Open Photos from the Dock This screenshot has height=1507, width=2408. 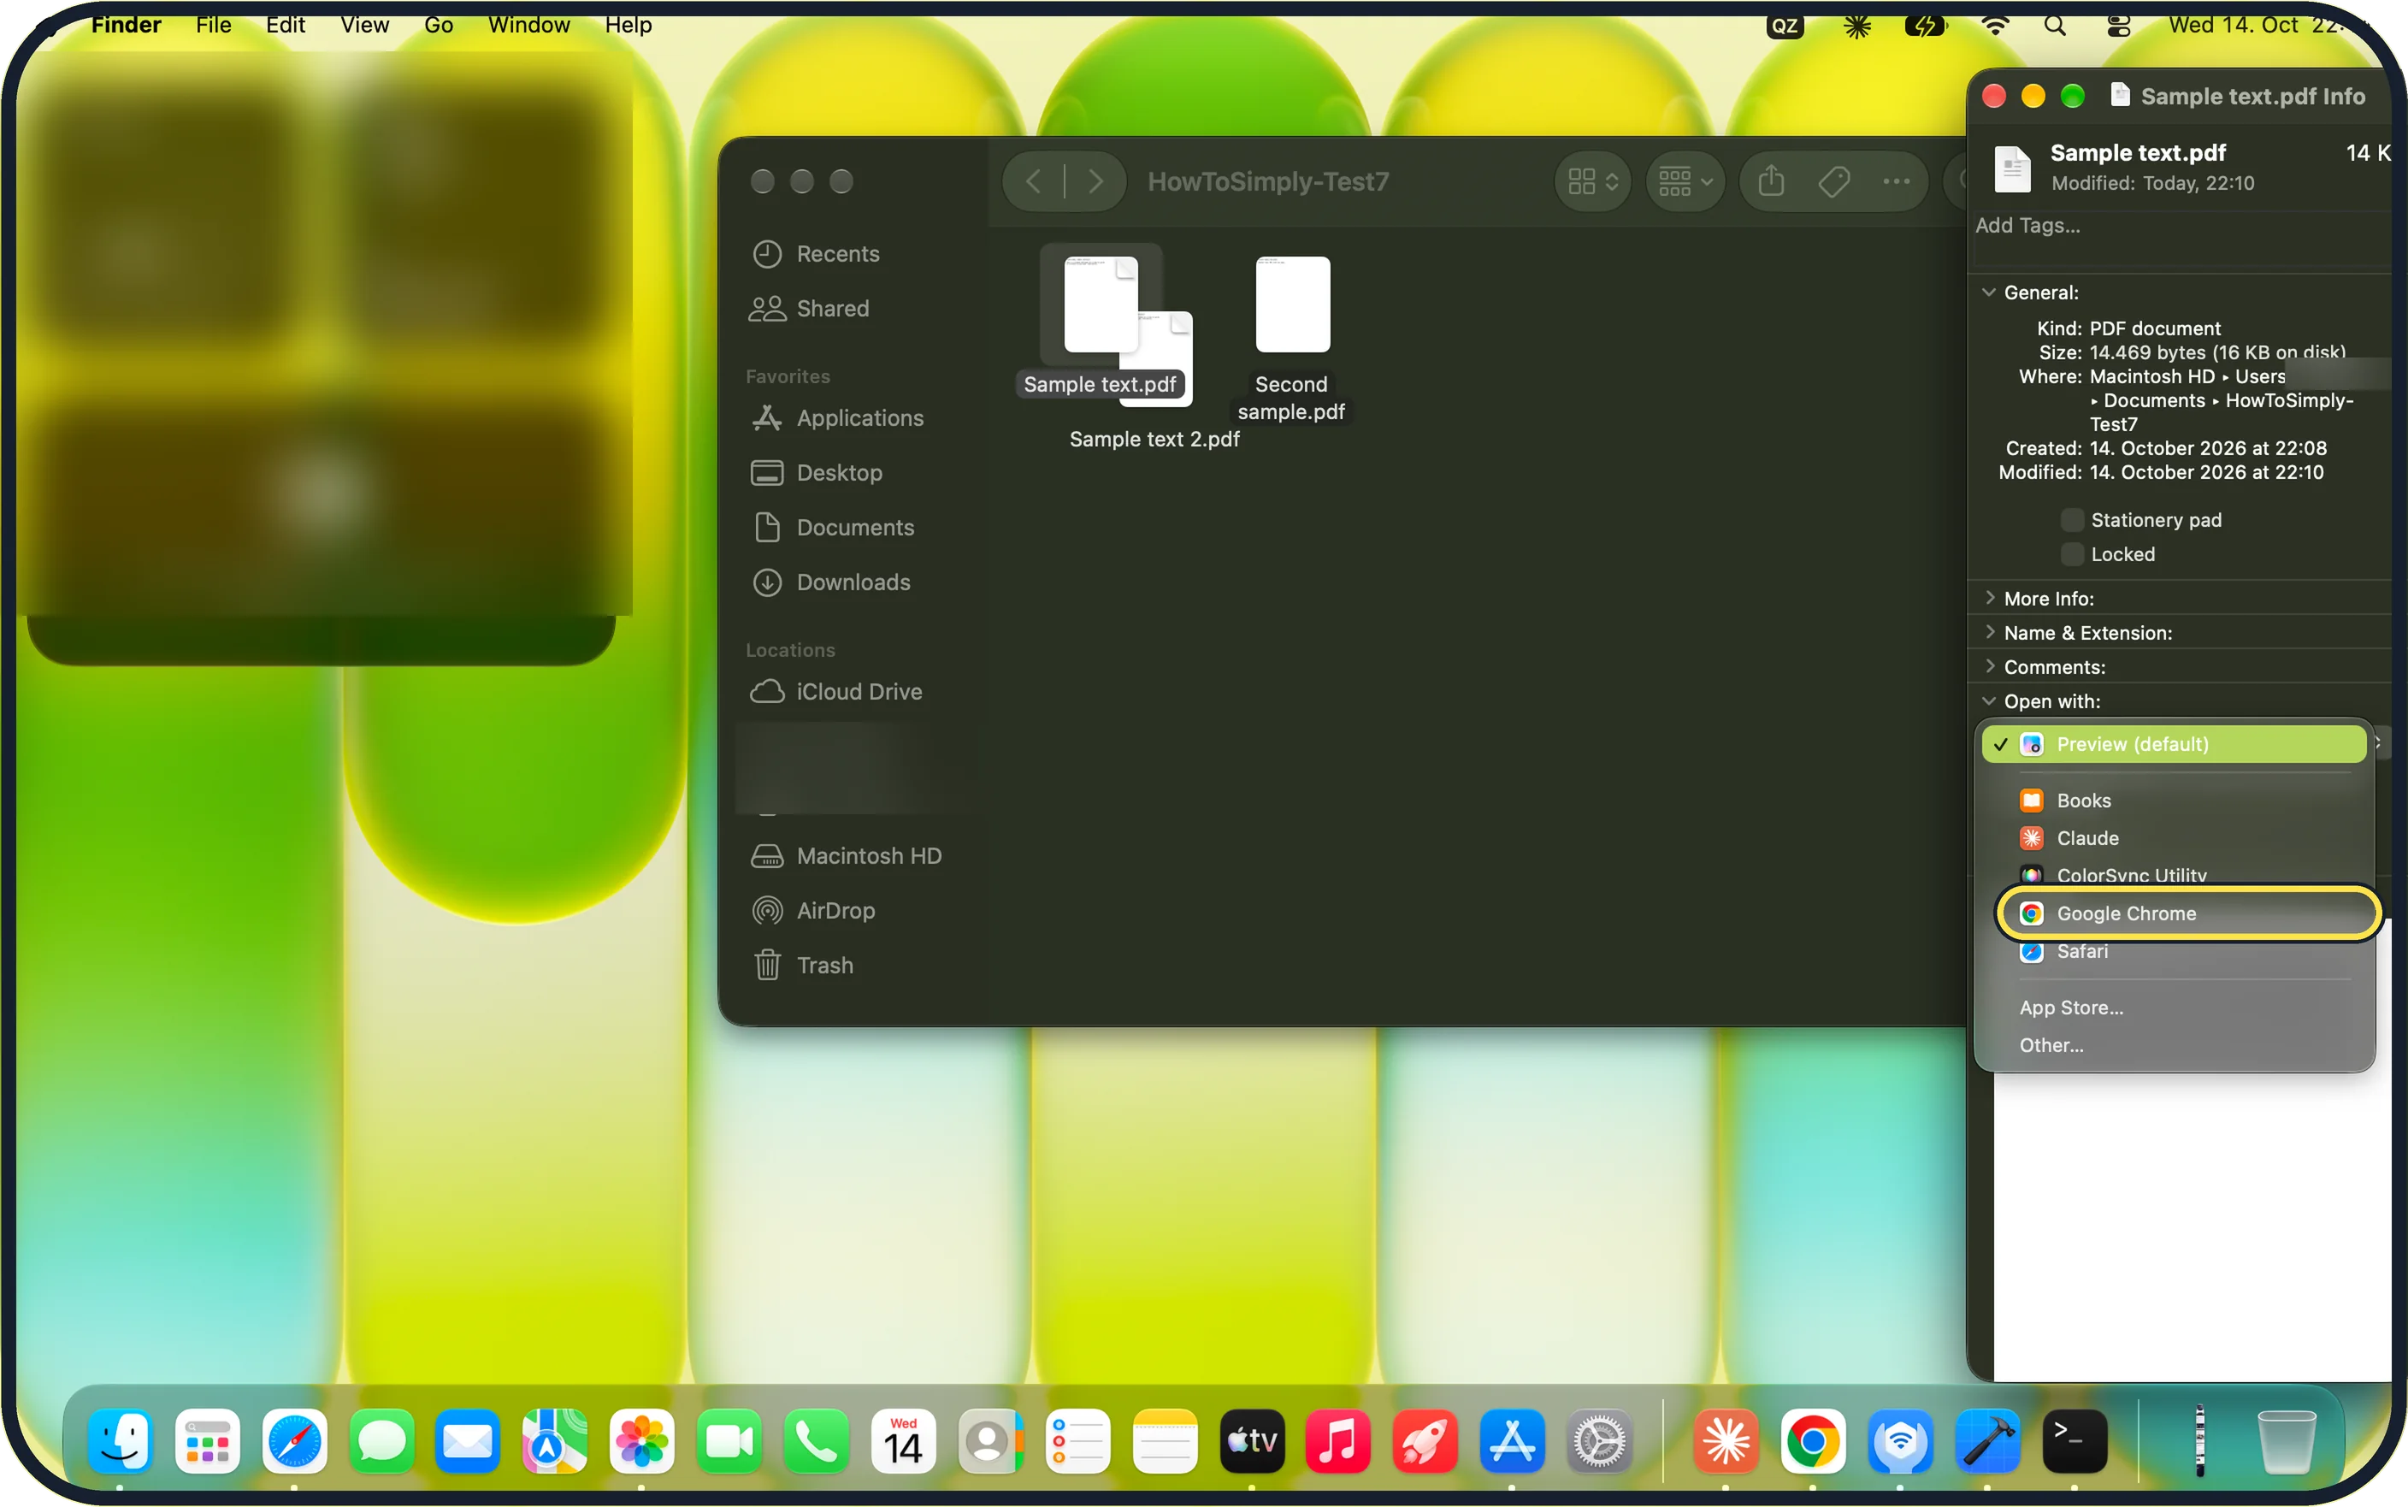pyautogui.click(x=641, y=1441)
